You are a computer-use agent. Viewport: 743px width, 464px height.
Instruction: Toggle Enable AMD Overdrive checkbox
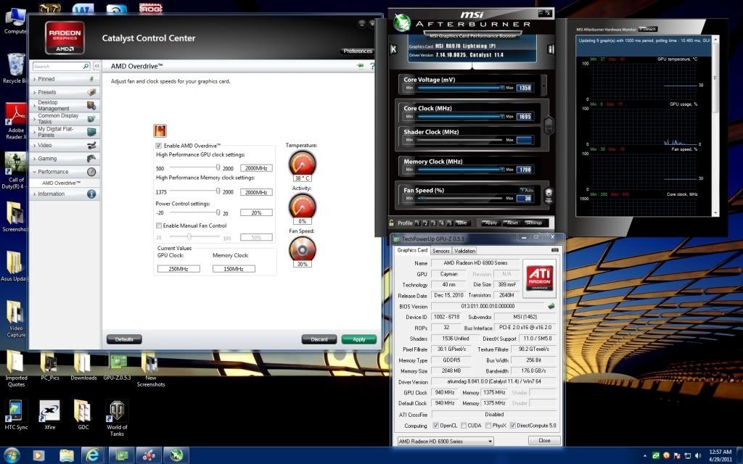click(x=159, y=146)
